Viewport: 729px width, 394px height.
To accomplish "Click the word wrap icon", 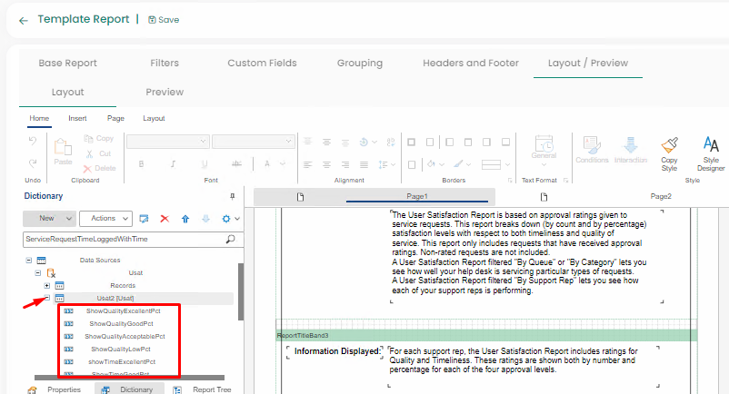I will click(x=391, y=142).
